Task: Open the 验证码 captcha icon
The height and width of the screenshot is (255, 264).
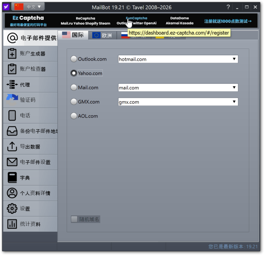Action: [12, 100]
